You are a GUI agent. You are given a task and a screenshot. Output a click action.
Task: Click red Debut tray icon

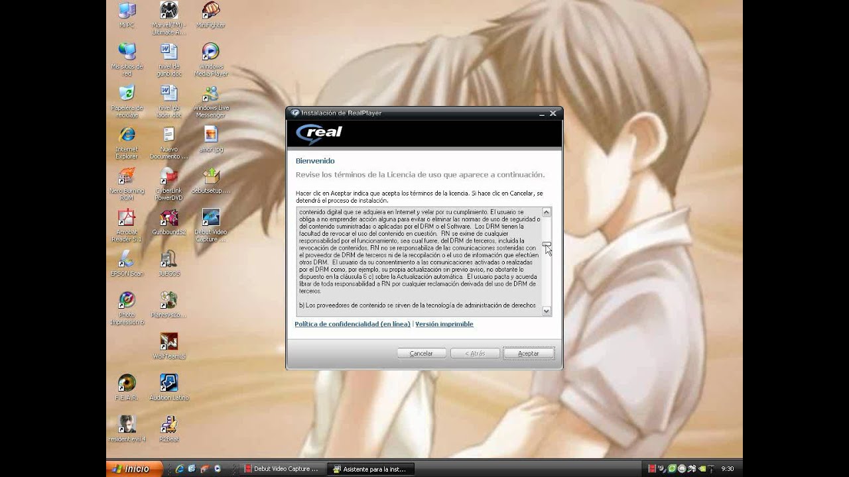[x=652, y=469]
